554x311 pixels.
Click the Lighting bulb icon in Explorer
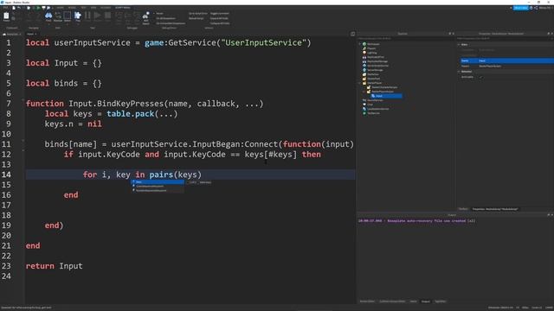(364, 53)
